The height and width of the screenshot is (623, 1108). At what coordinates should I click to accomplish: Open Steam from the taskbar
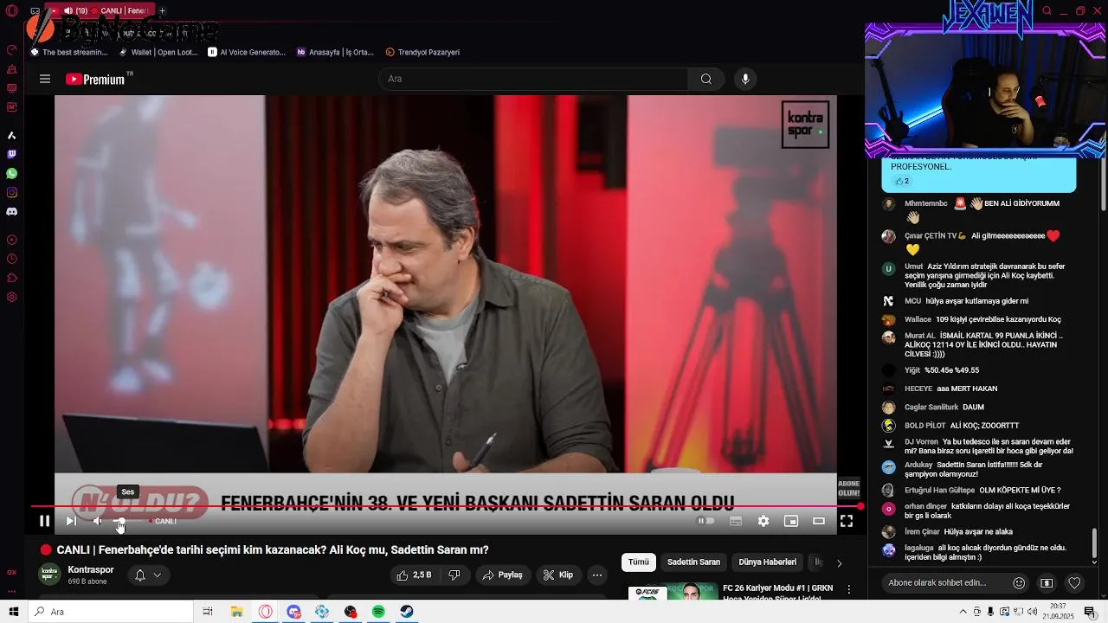tap(406, 612)
